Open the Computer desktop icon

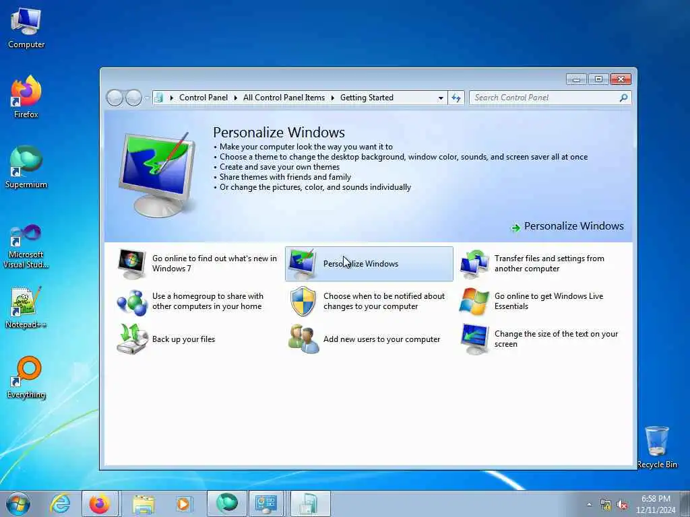coord(26,28)
